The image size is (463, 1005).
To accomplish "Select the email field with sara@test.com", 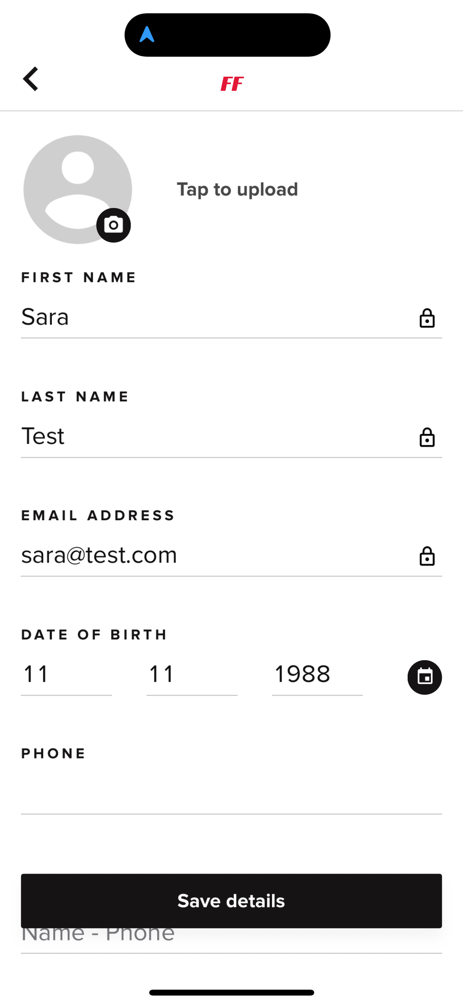I will coord(231,556).
